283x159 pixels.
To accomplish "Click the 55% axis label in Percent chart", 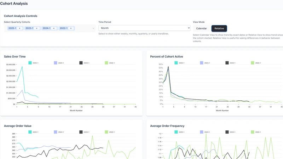I will [x=161, y=64].
